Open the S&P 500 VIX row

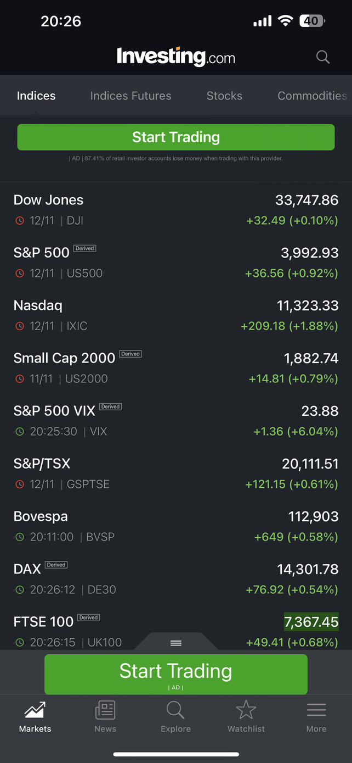[x=176, y=420]
